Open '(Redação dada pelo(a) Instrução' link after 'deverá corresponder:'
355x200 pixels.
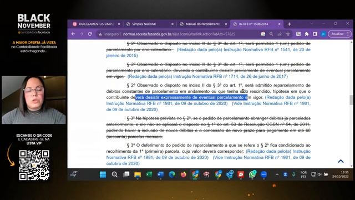click(x=278, y=152)
